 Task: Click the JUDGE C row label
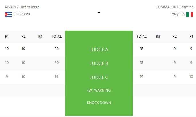pos(99,77)
